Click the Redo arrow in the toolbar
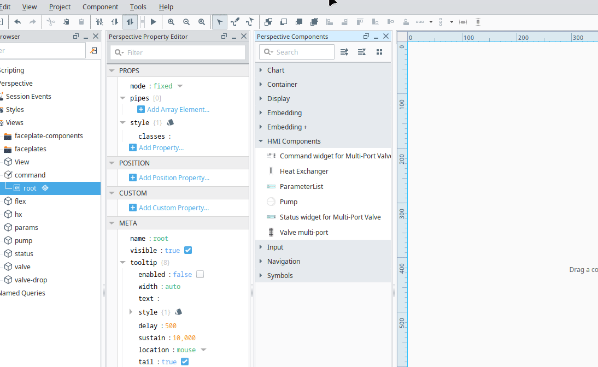Image resolution: width=598 pixels, height=367 pixels. coord(33,22)
